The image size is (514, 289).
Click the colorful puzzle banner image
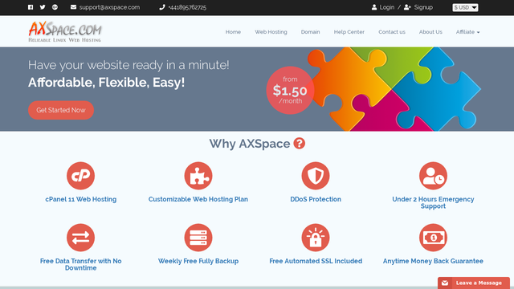394,89
